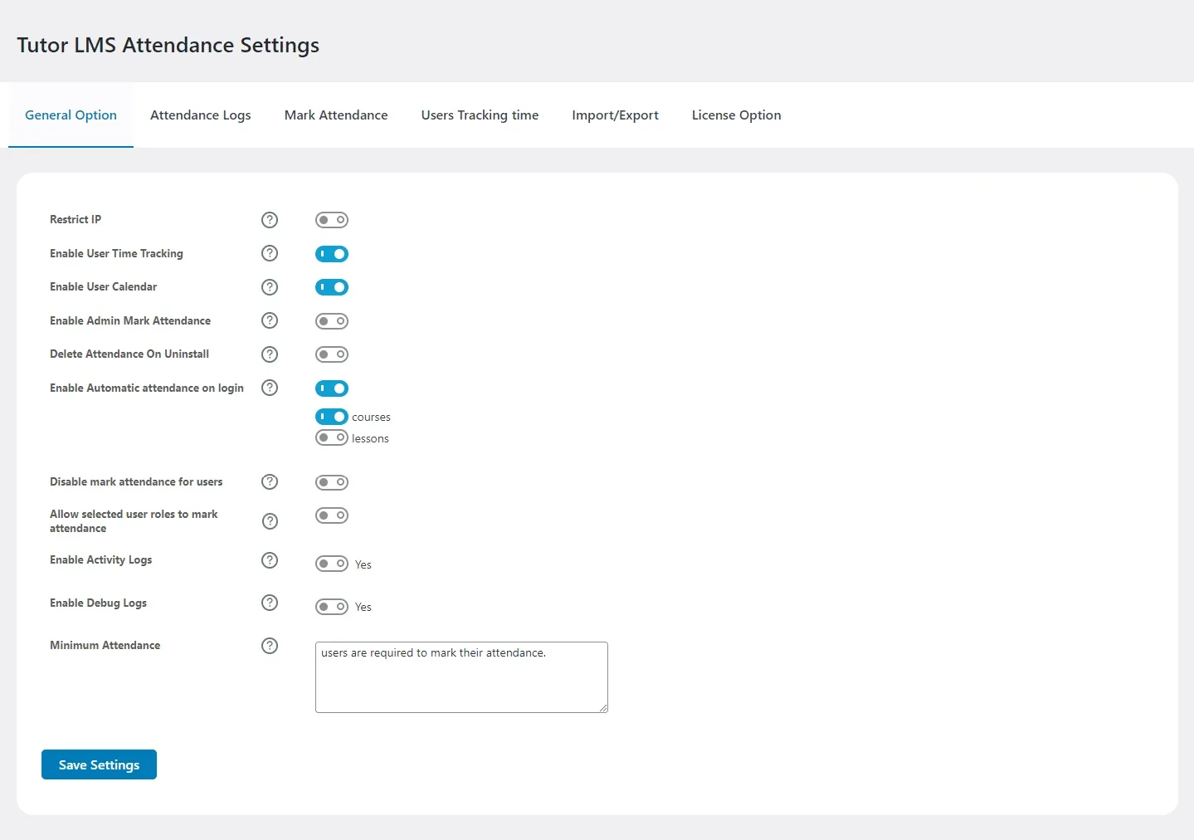
Task: Open Enable Admin Mark Attendance help tooltip
Action: point(269,321)
